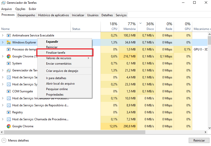
Task: Sort processes by the CPU column
Action: (110, 26)
